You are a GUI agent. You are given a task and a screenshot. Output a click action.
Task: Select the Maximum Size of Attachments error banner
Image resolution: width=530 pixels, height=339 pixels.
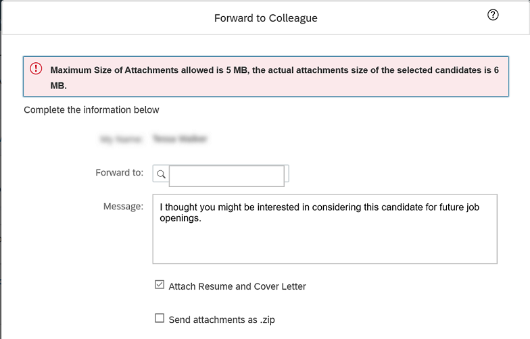coord(266,77)
